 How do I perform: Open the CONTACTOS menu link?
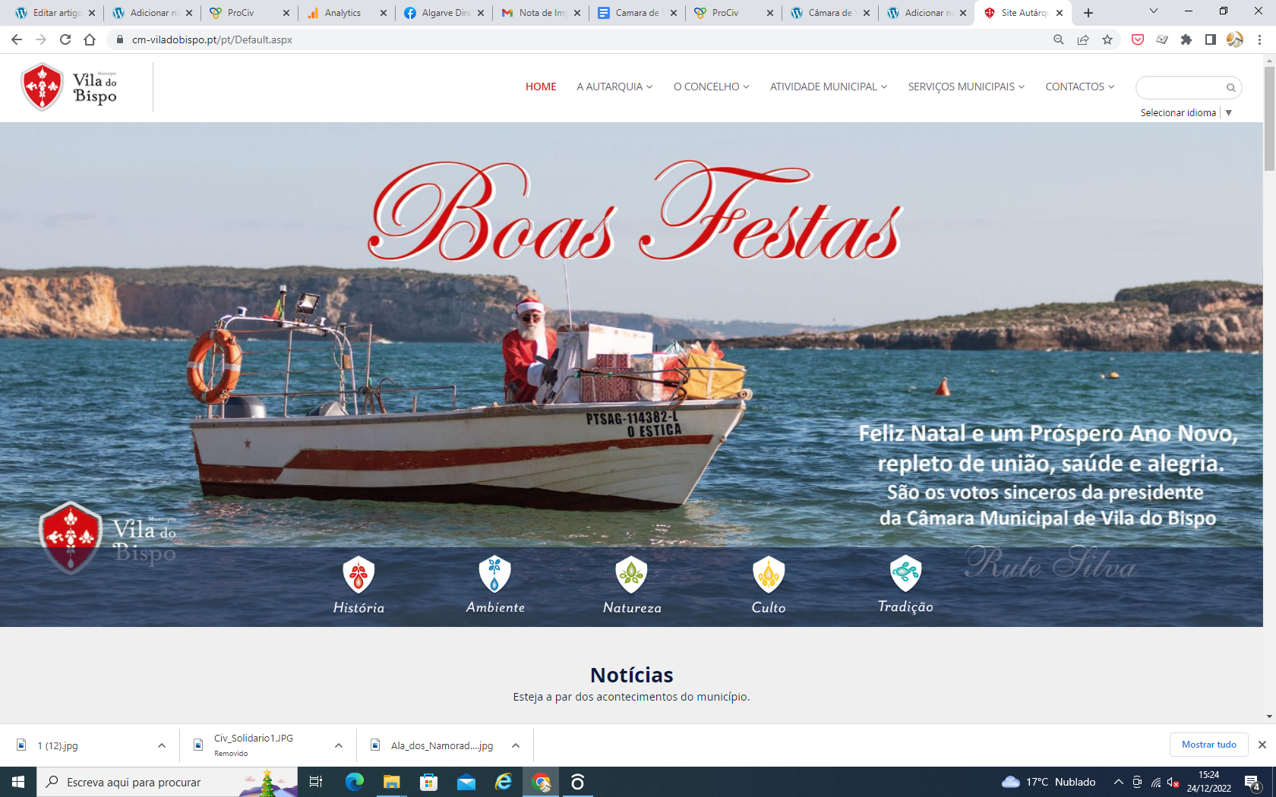pos(1079,87)
